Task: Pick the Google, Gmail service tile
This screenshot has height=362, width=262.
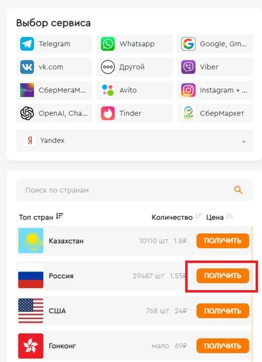Action: coord(215,44)
